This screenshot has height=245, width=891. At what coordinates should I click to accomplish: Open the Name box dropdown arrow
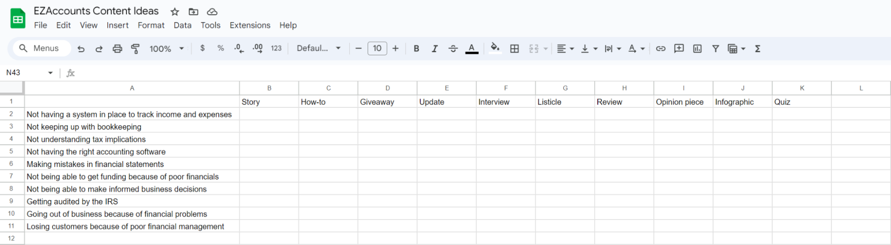pyautogui.click(x=50, y=73)
